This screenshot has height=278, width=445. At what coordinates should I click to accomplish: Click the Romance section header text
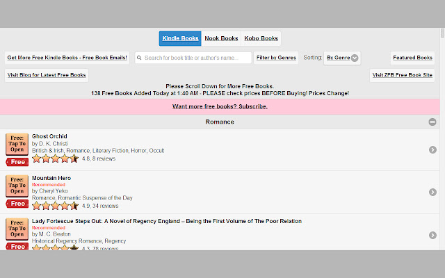coord(220,122)
